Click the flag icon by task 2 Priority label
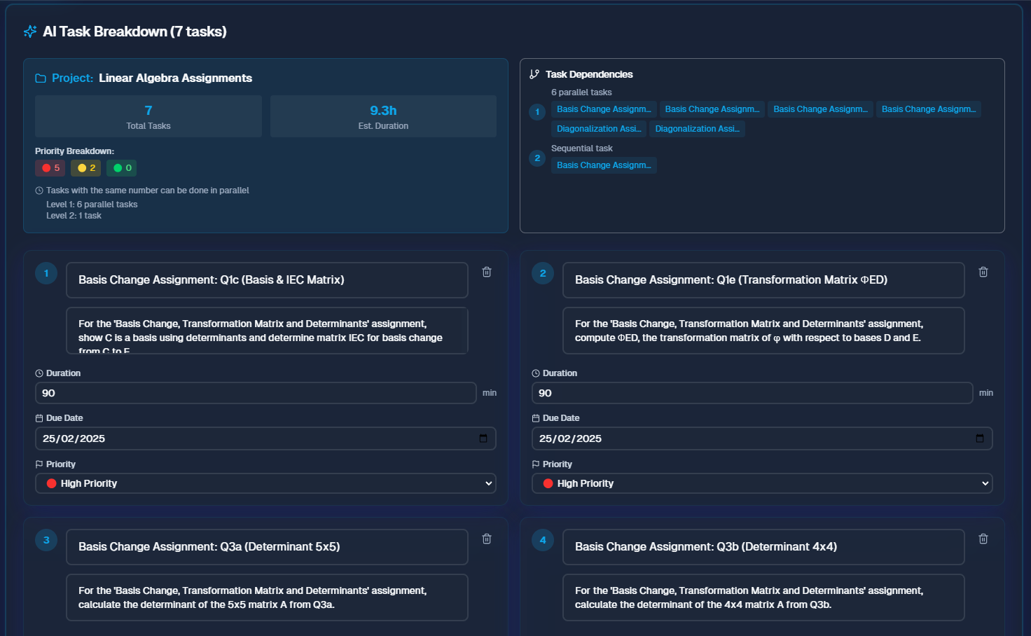1031x636 pixels. pos(536,464)
